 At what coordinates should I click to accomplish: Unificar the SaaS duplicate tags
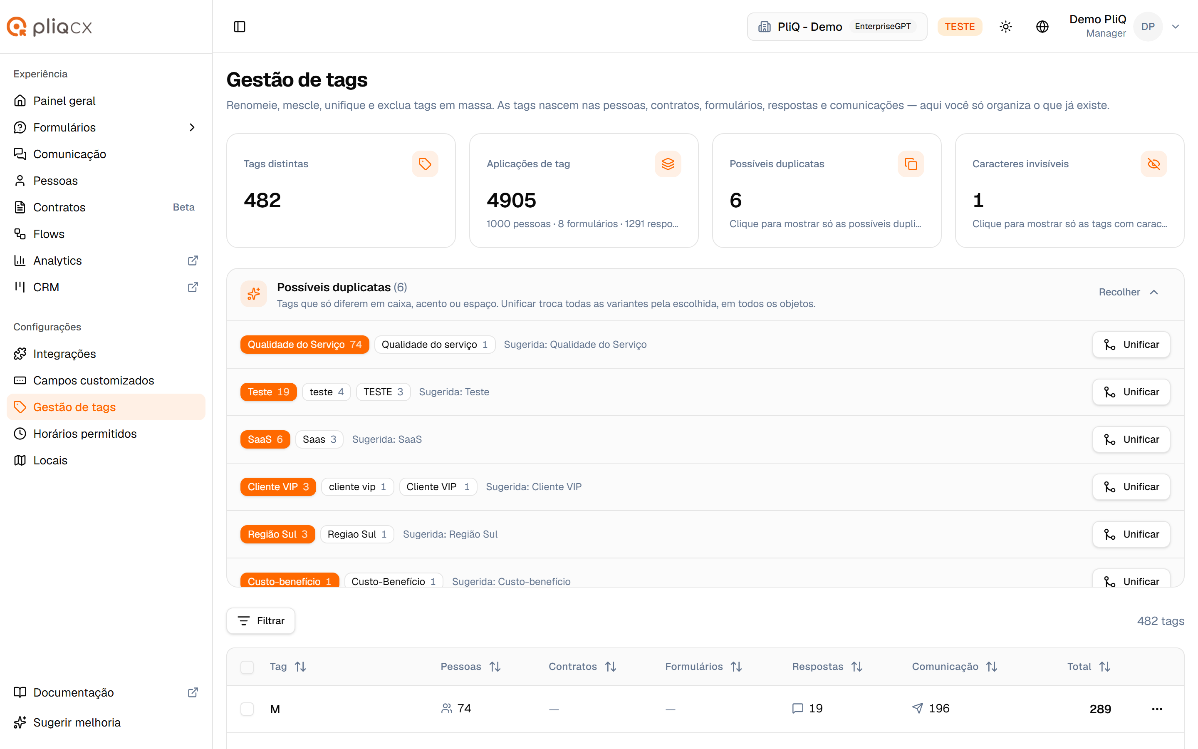1131,439
